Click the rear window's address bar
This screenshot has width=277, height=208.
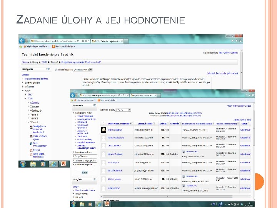(x=60, y=41)
